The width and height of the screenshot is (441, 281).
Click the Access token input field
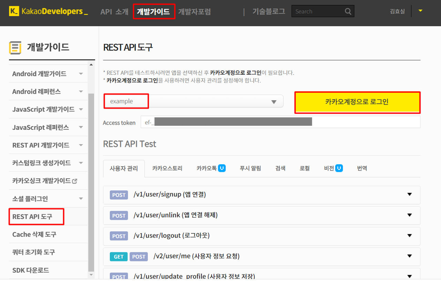pos(280,122)
